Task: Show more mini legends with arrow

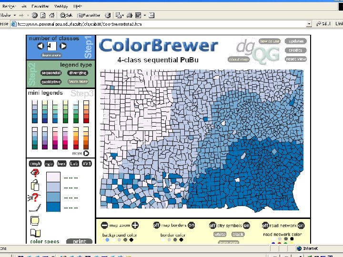Action: pos(86,153)
